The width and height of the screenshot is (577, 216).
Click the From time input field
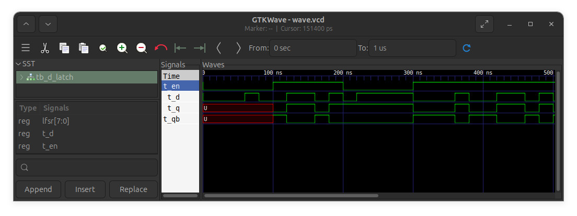click(313, 48)
